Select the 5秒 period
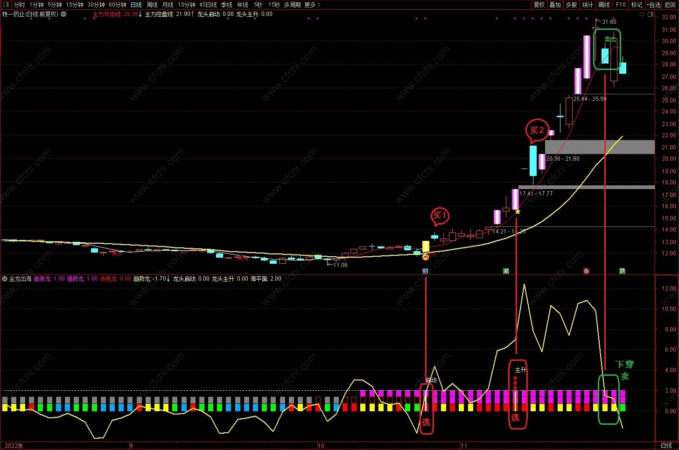 (x=258, y=5)
